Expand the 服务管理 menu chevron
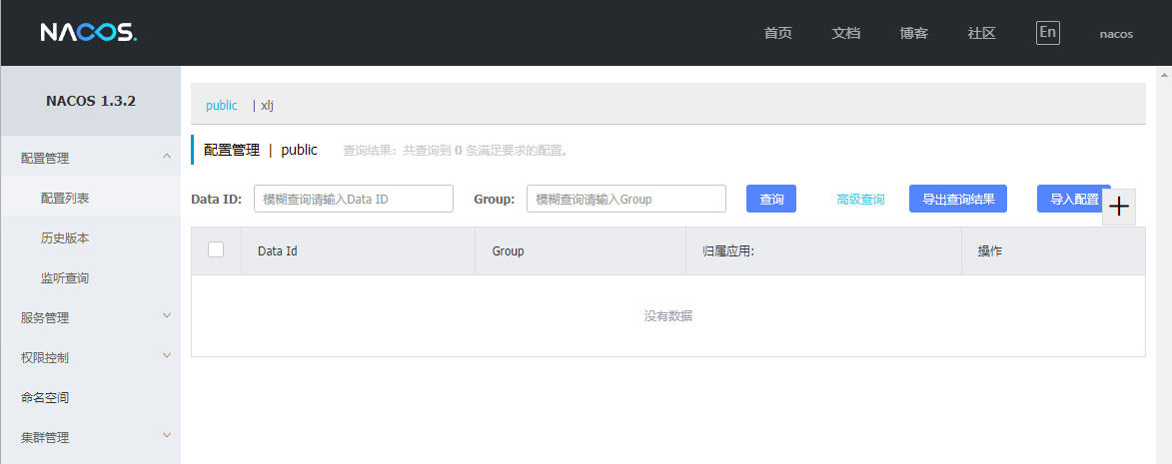Screen dimensions: 1172x464 167,315
